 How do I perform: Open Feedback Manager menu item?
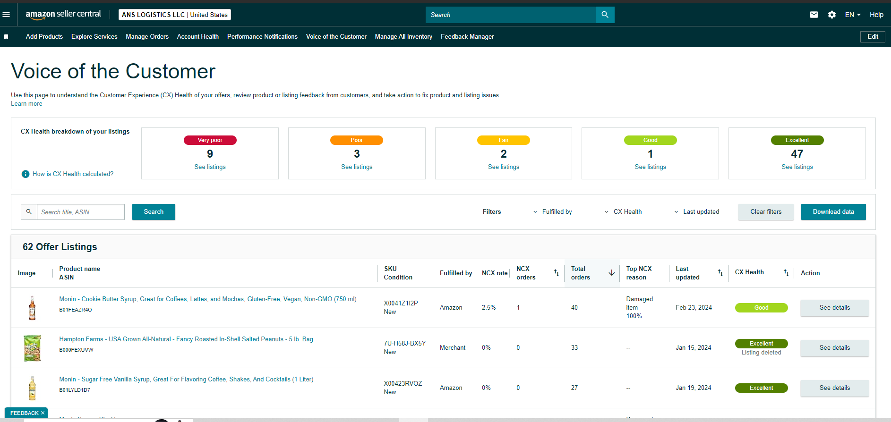point(467,37)
